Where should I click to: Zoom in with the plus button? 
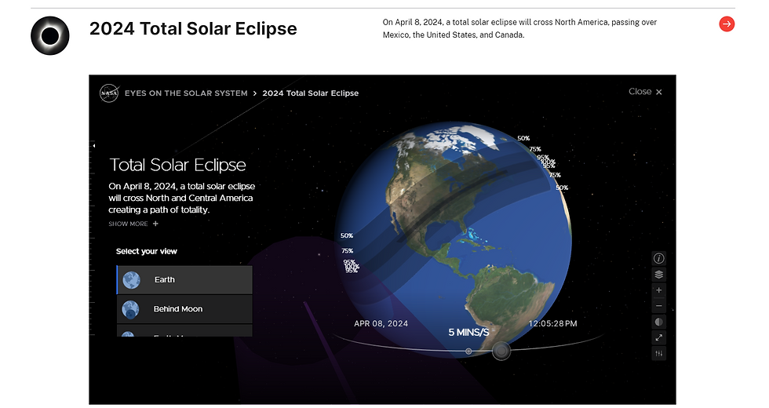659,290
